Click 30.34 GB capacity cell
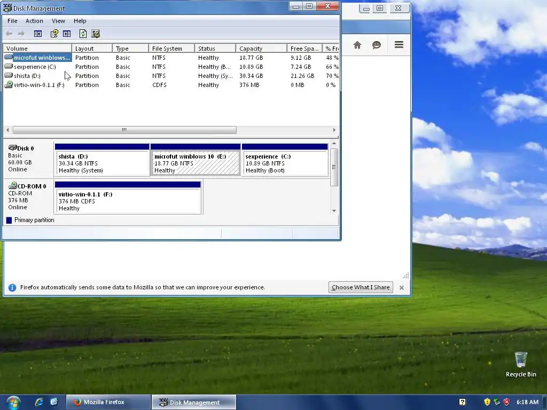The image size is (547, 410). click(x=251, y=76)
